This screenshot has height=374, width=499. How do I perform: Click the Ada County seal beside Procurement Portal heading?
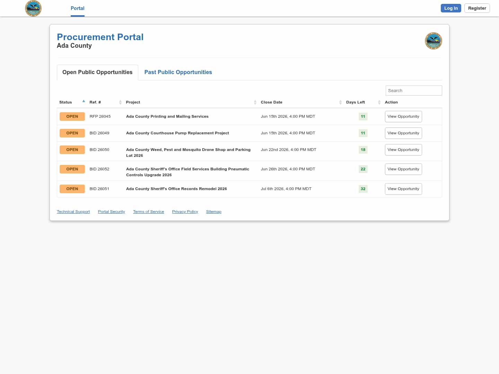(x=434, y=41)
